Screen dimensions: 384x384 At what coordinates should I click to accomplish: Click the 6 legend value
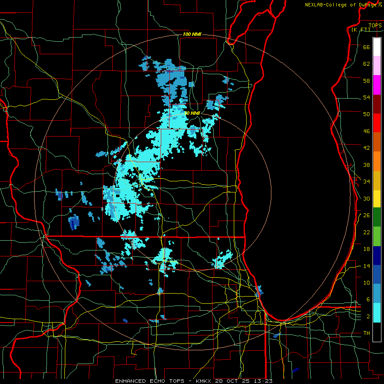coord(368,300)
